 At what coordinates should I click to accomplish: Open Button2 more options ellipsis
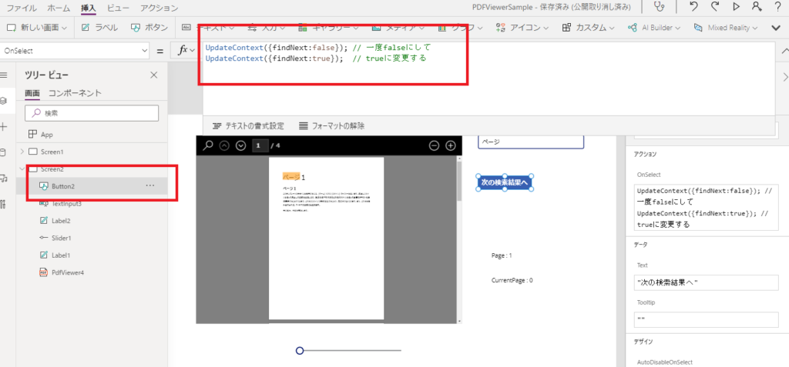tap(150, 185)
